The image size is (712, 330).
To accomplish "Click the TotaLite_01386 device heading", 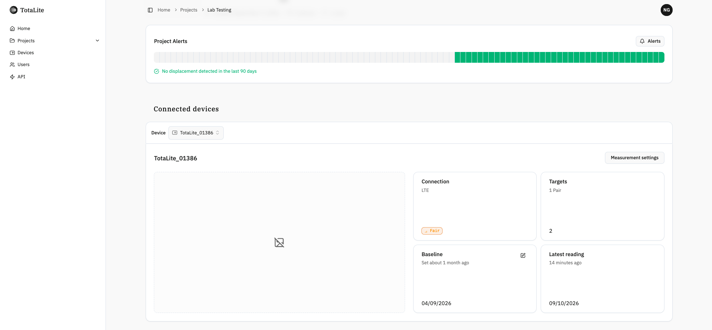I will click(175, 159).
